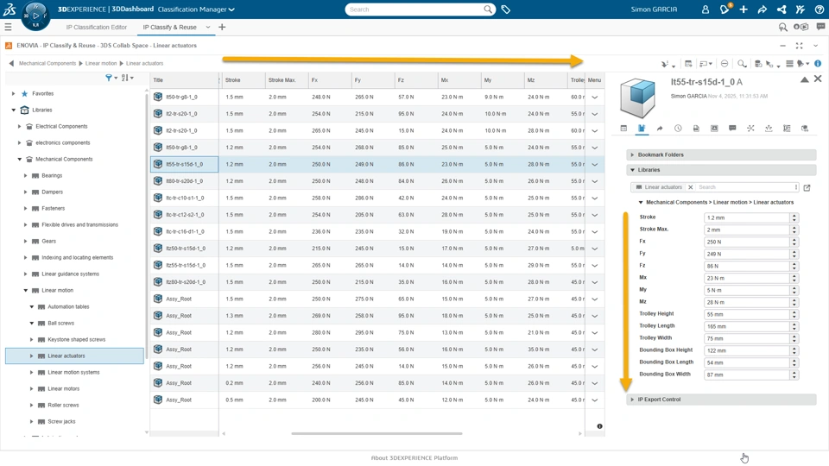Open row menu for lt55-tr-s15d-1_0
This screenshot has width=829, height=466.
coord(595,164)
